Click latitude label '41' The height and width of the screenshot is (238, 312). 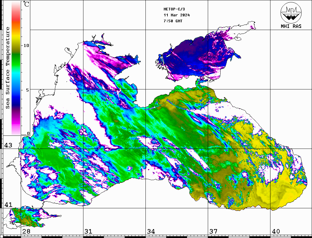click(x=8, y=204)
